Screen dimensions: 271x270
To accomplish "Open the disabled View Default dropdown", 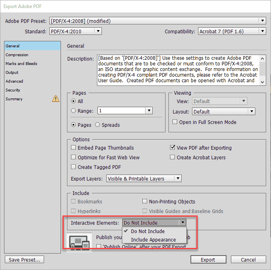I will [x=220, y=101].
